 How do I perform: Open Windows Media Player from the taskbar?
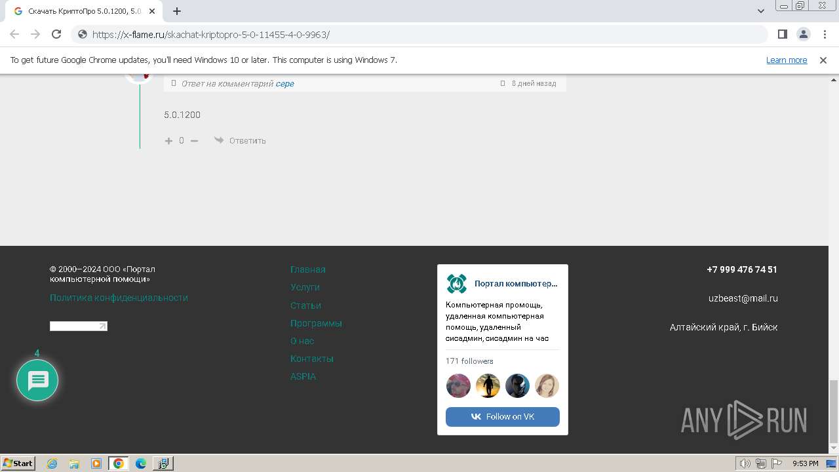[x=96, y=463]
